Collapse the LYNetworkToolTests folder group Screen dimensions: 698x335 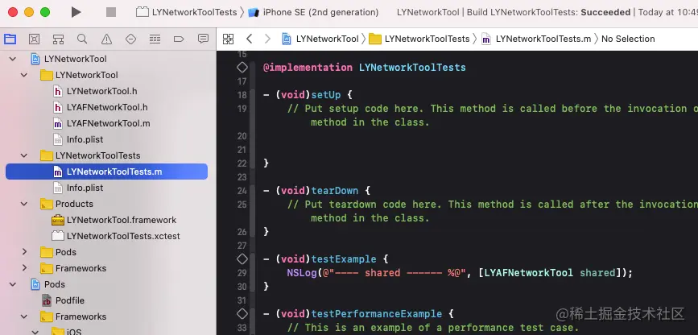pos(24,155)
